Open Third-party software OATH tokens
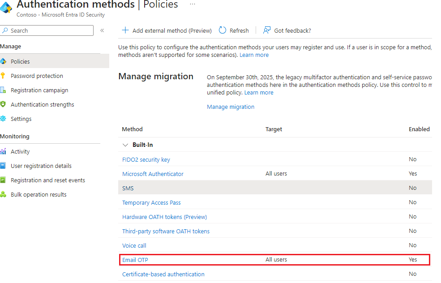The image size is (441, 283). [166, 231]
